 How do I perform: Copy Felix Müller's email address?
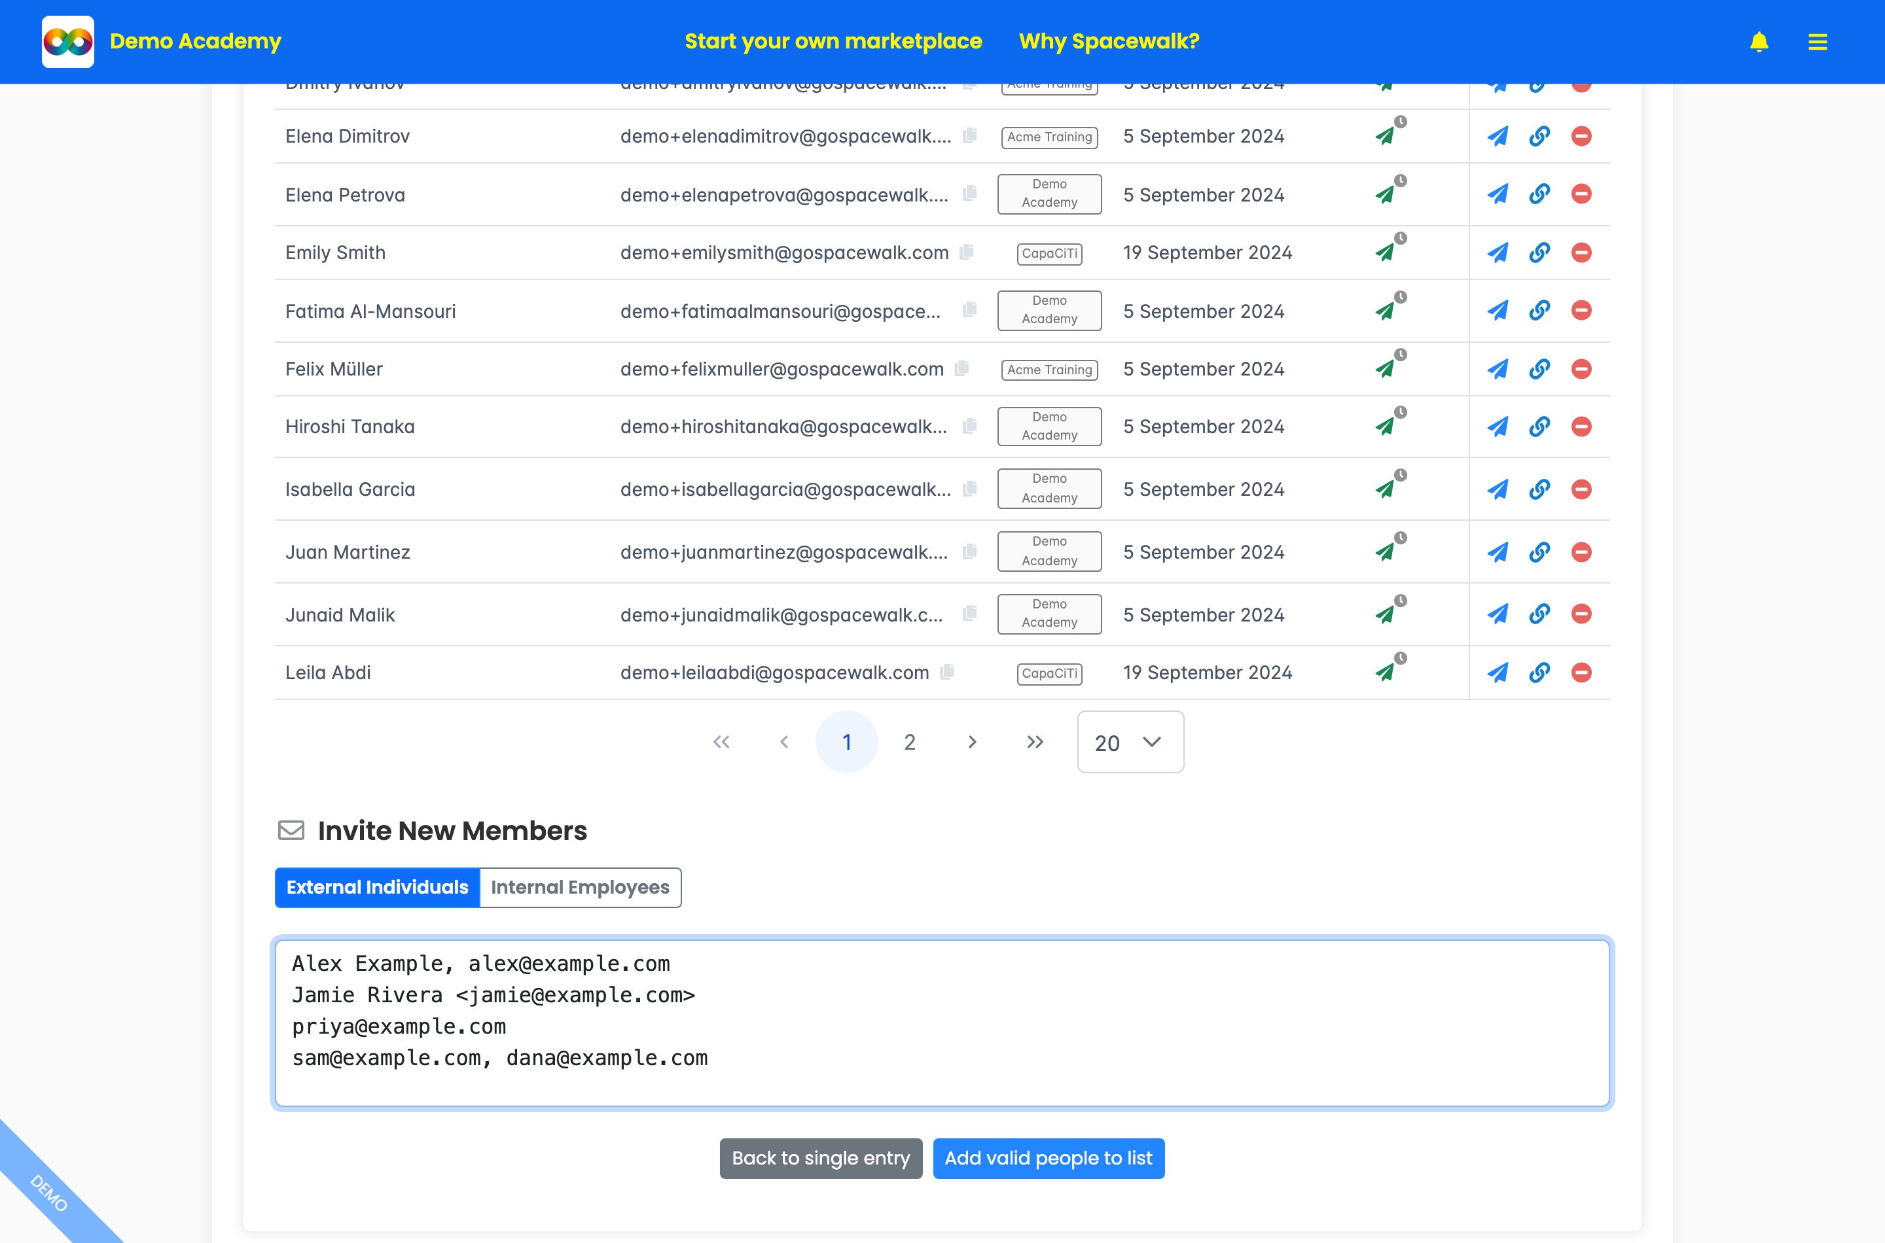tap(962, 368)
